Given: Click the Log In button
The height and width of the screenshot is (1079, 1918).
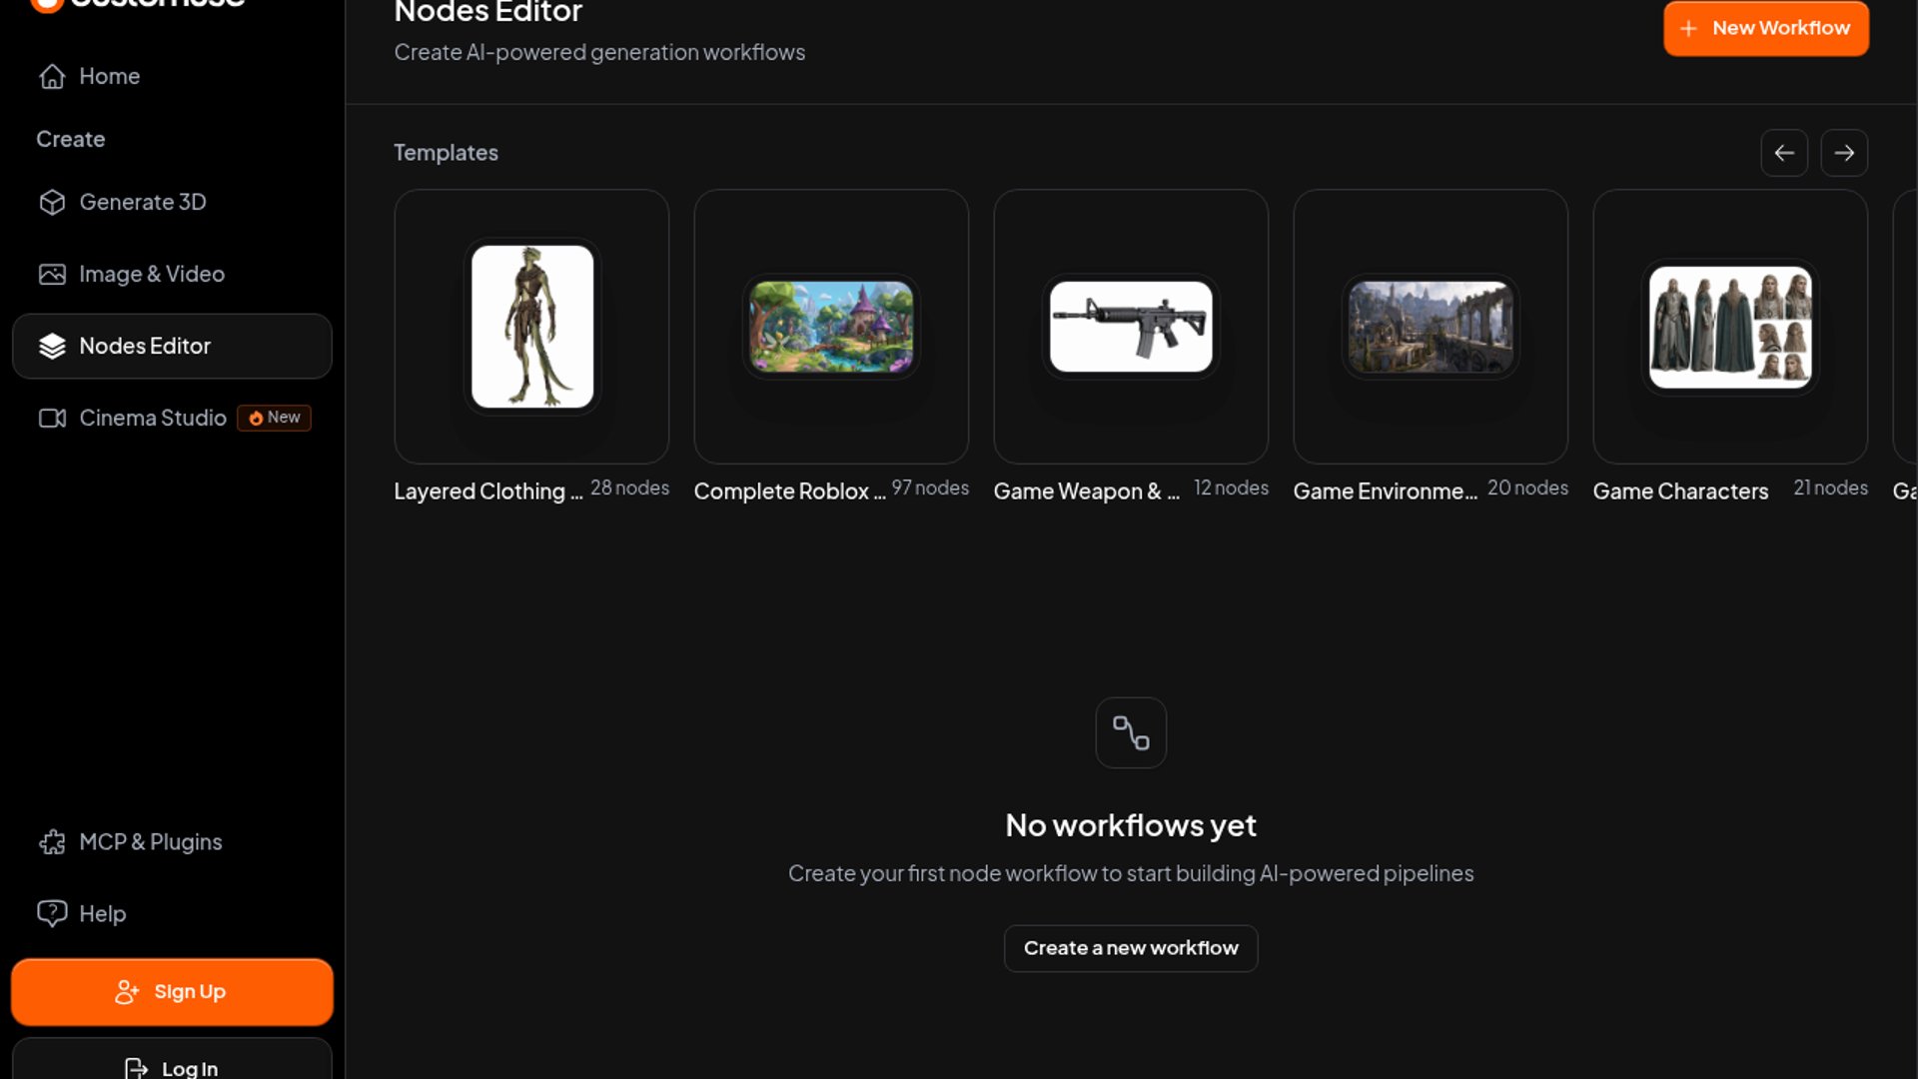Looking at the screenshot, I should pos(172,1061).
